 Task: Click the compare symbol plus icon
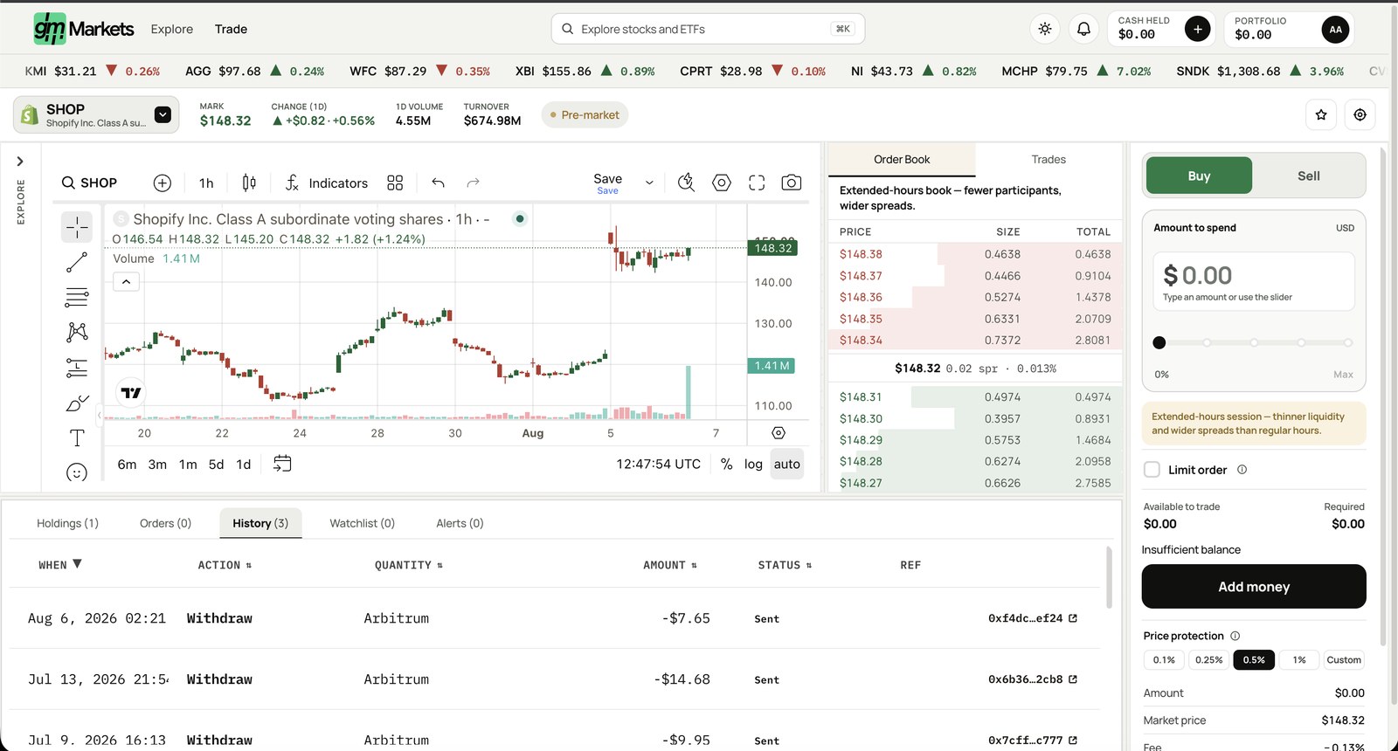[x=163, y=183]
